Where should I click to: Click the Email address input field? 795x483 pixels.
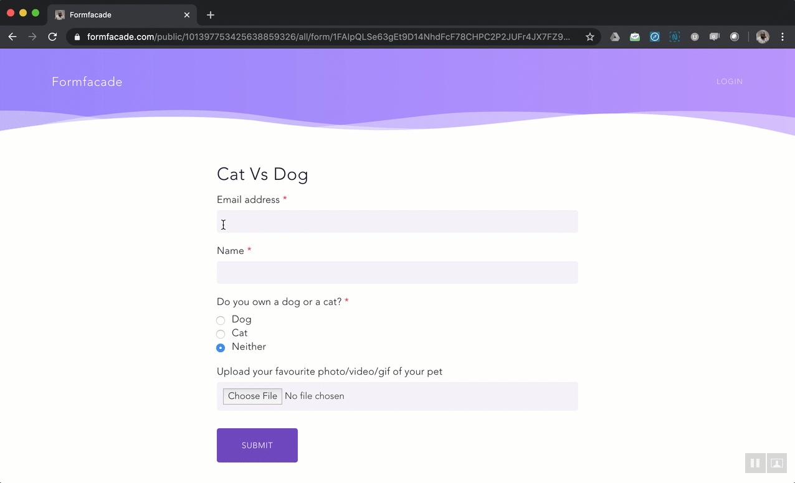coord(397,222)
